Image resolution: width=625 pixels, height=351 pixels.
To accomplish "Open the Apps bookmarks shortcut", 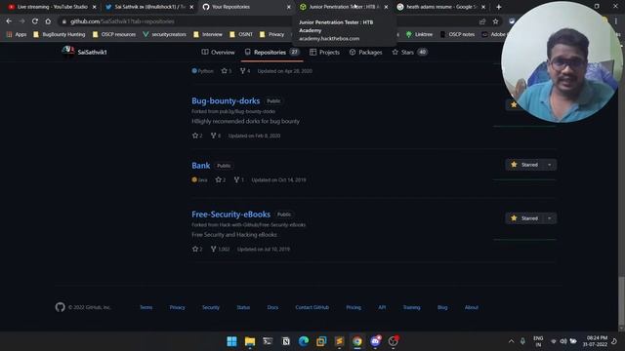I will pos(17,35).
